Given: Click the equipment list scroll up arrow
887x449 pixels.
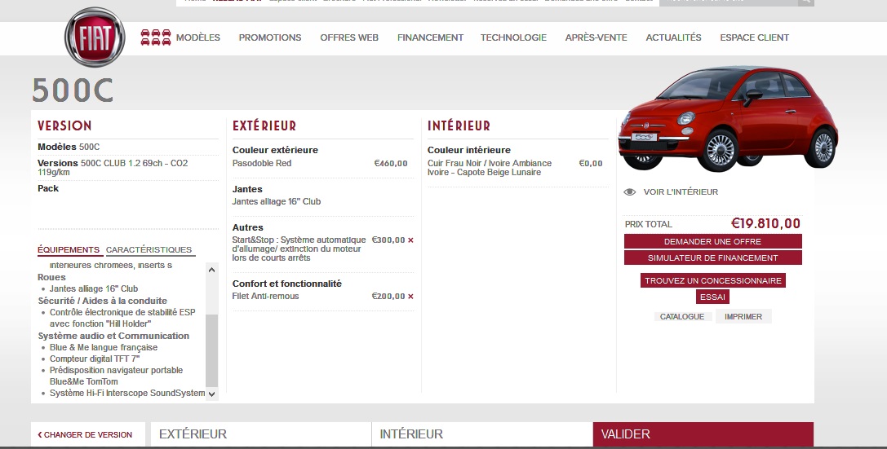Looking at the screenshot, I should pos(211,270).
